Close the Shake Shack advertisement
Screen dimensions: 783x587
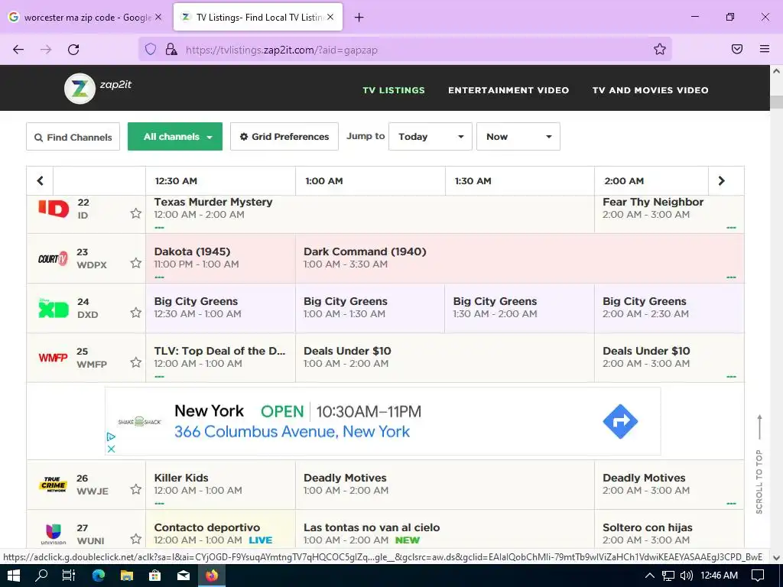pyautogui.click(x=112, y=449)
